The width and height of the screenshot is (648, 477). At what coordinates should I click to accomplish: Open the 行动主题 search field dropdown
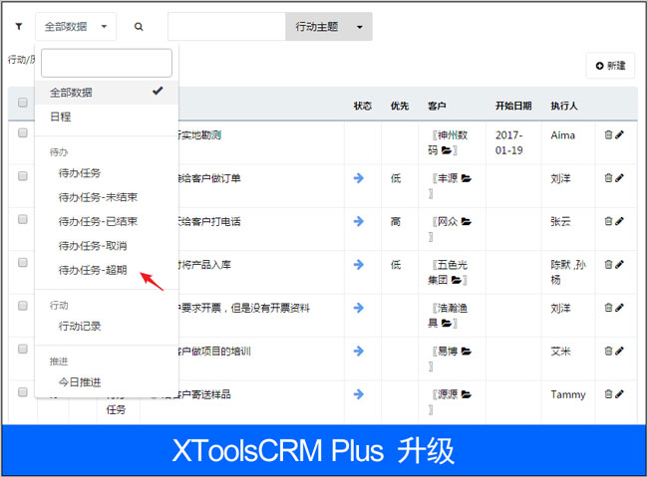[x=328, y=27]
